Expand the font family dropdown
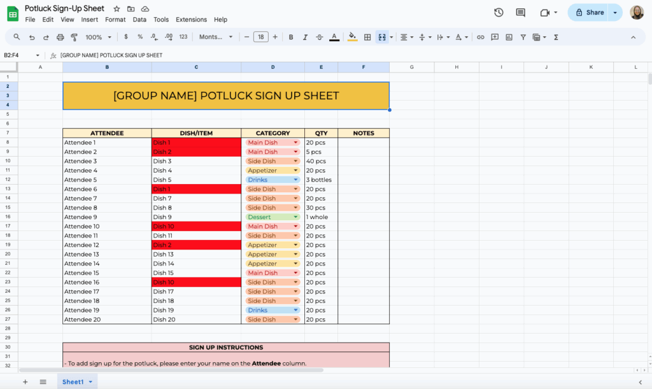Screen dimensions: 652x389 [216, 37]
